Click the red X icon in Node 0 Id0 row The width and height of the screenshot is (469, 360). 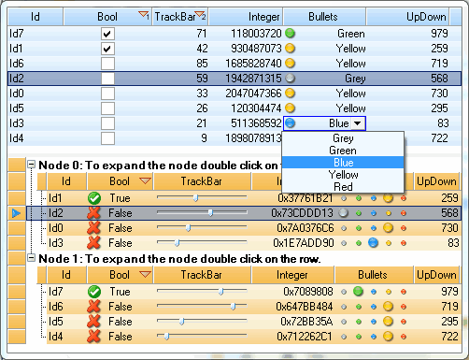click(x=94, y=228)
